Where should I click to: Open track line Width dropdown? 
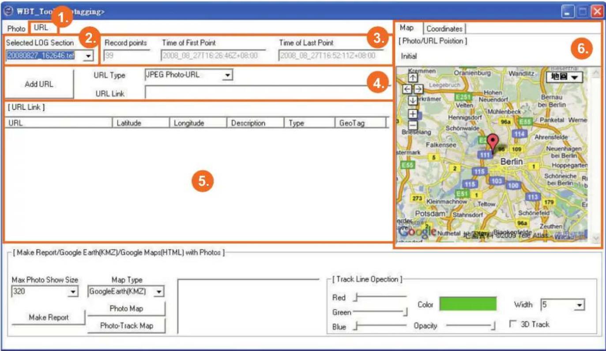[x=580, y=305]
